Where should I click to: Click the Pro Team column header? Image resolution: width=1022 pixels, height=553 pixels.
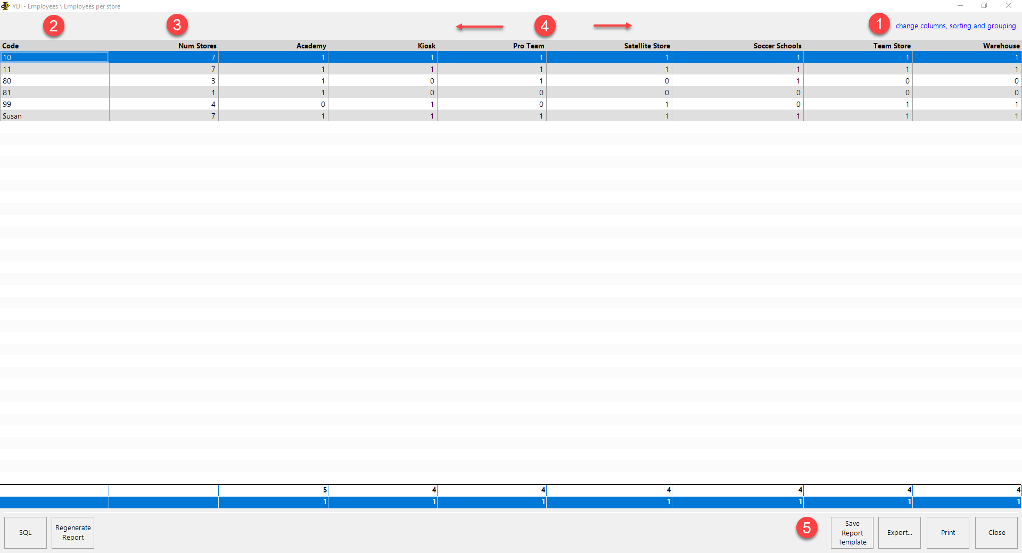(492, 46)
